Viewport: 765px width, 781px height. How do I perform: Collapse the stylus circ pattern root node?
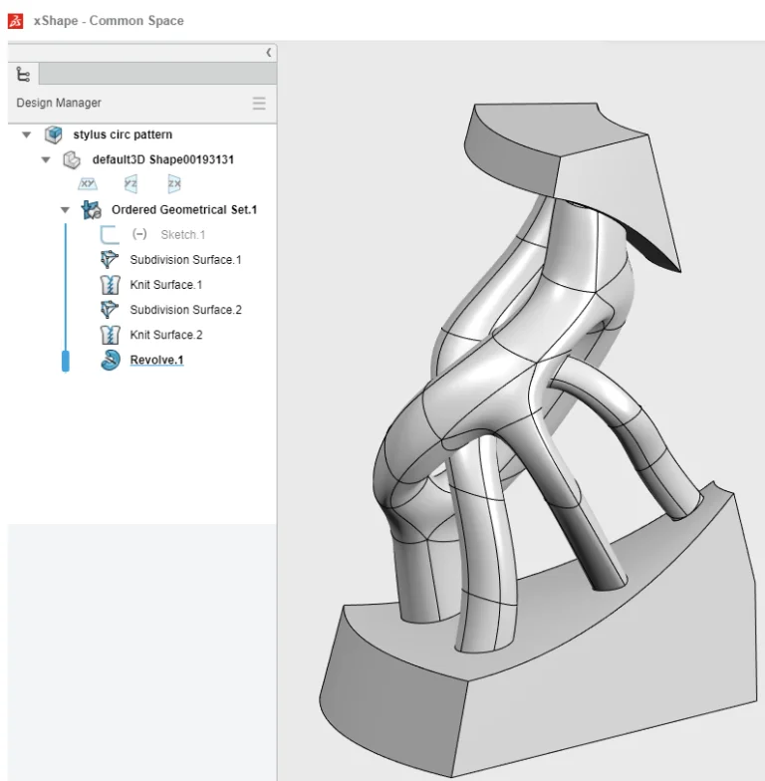[27, 135]
